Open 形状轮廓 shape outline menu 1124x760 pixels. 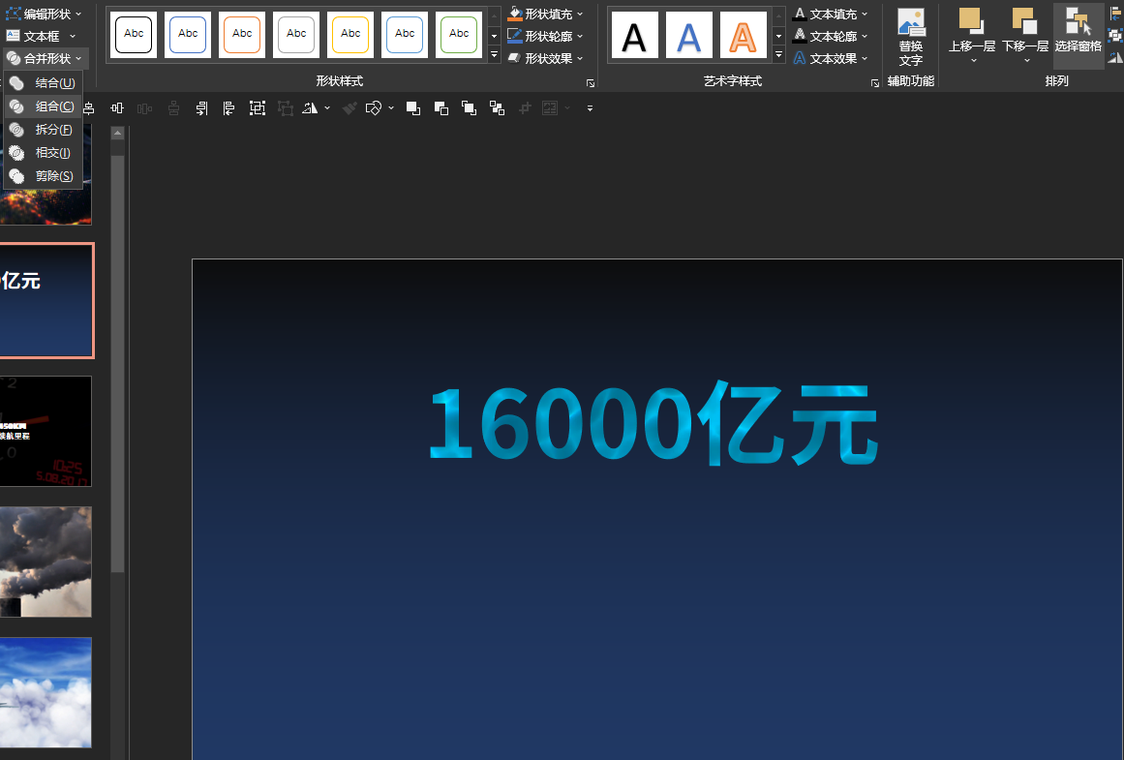tap(545, 36)
